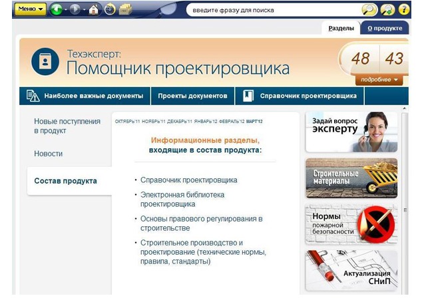This screenshot has height=304, width=422.
Task: Open Наиболее важные документы section
Action: pyautogui.click(x=85, y=96)
